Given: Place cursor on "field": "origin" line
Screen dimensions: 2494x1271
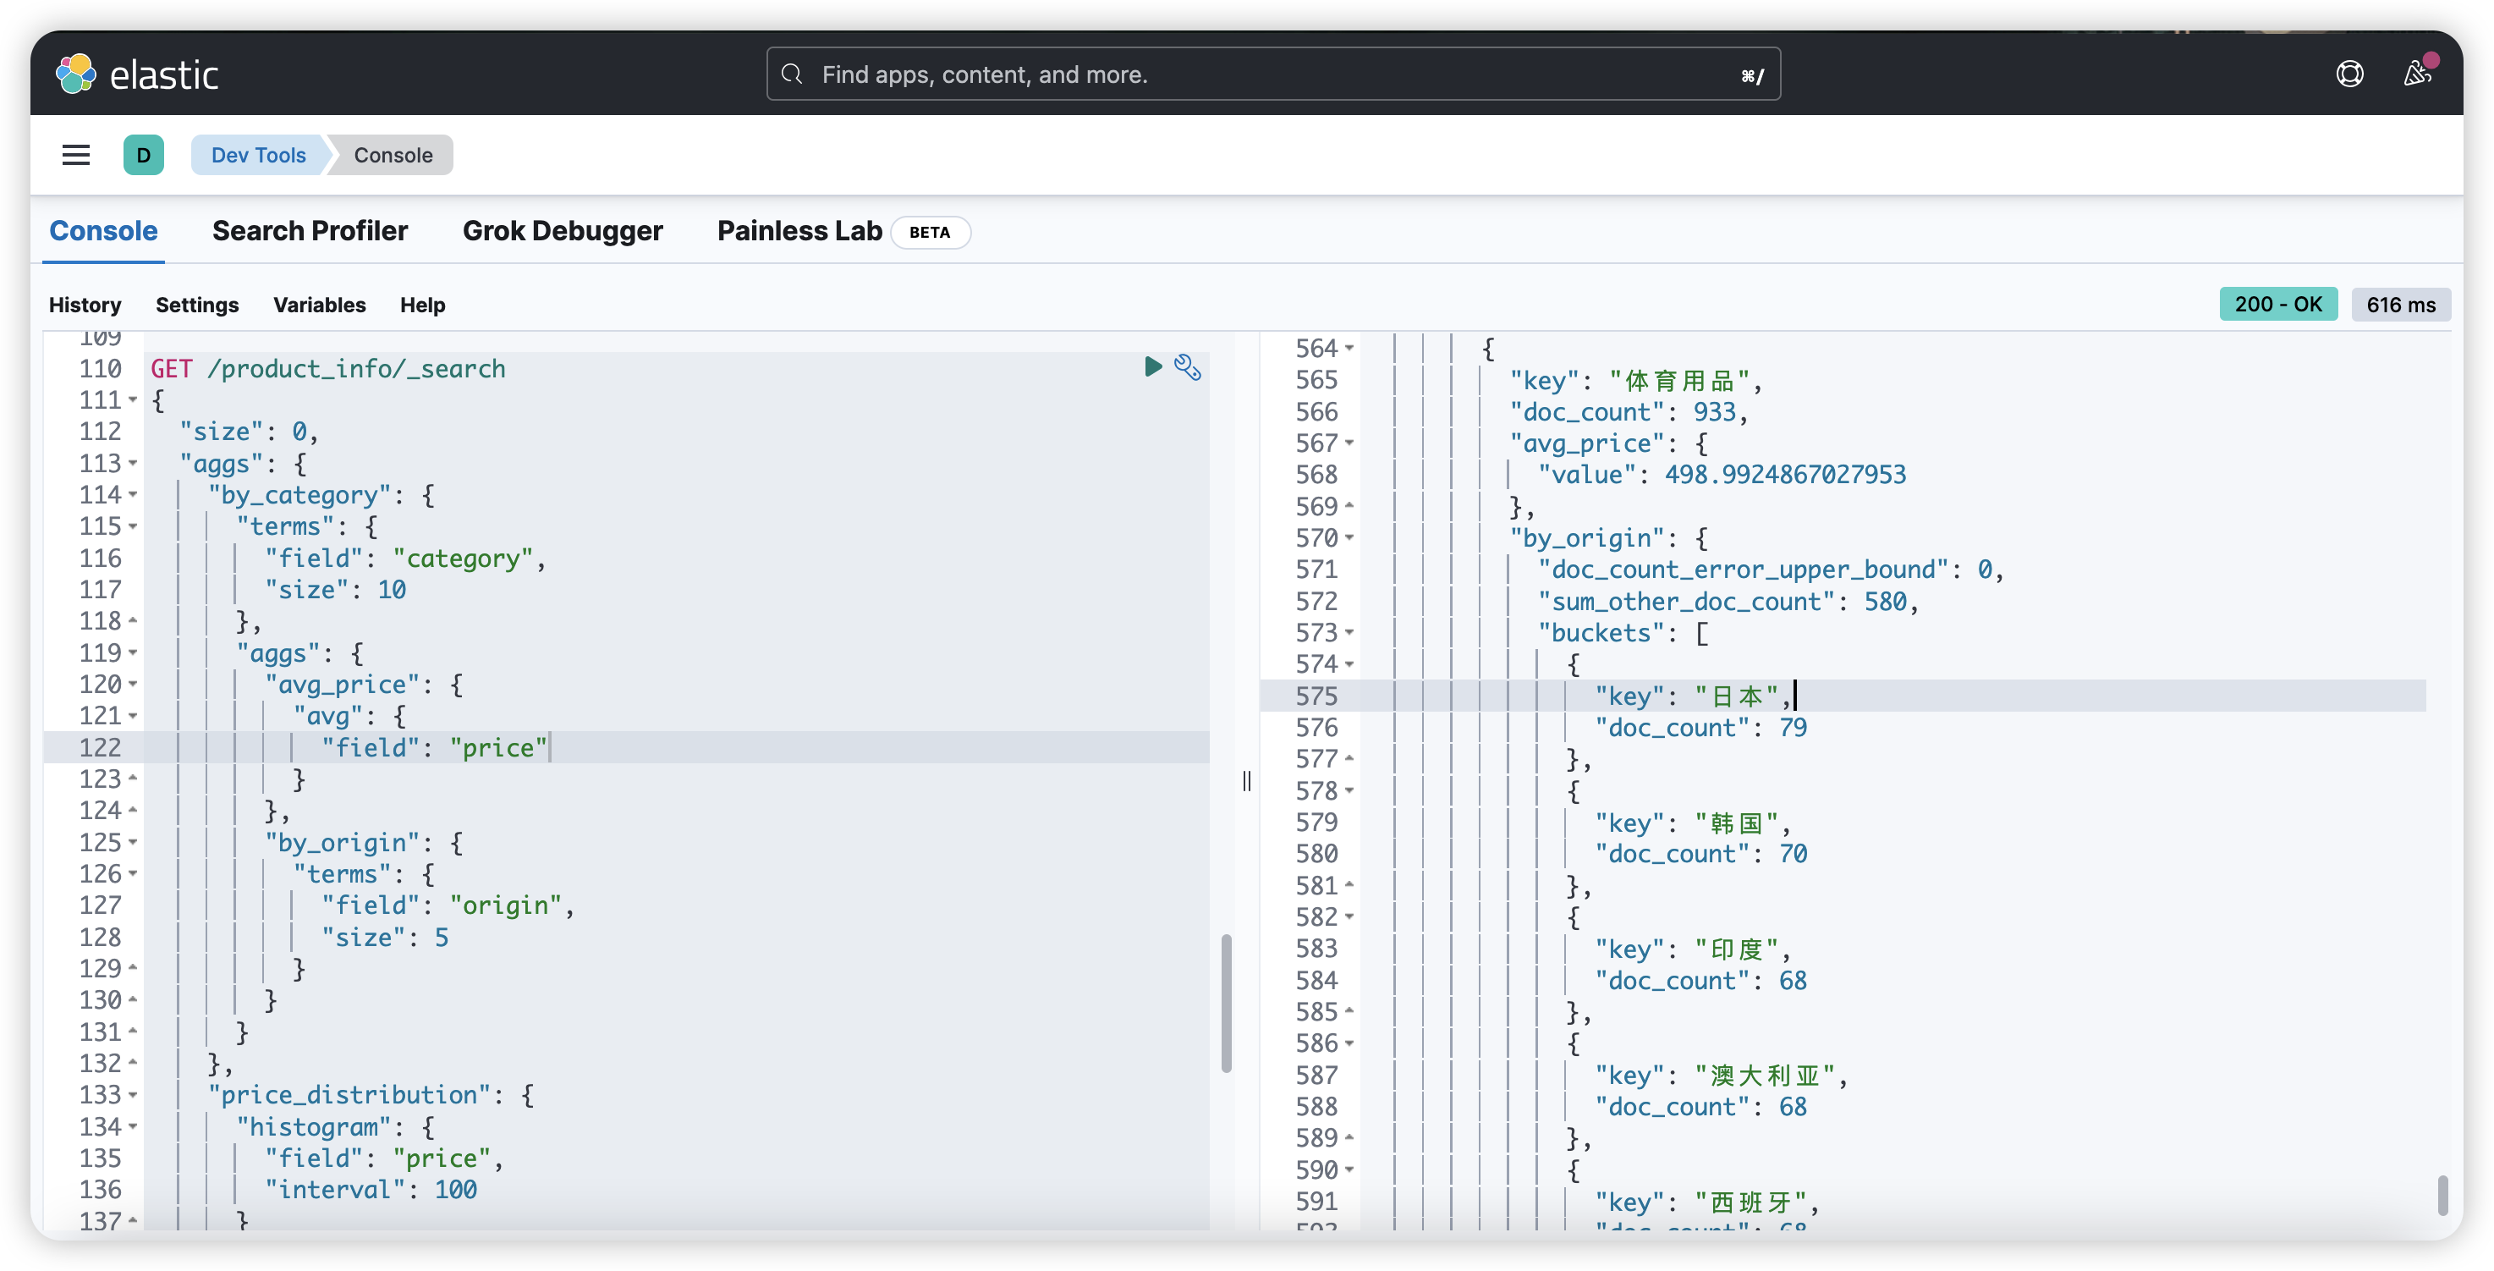Looking at the screenshot, I should [448, 905].
